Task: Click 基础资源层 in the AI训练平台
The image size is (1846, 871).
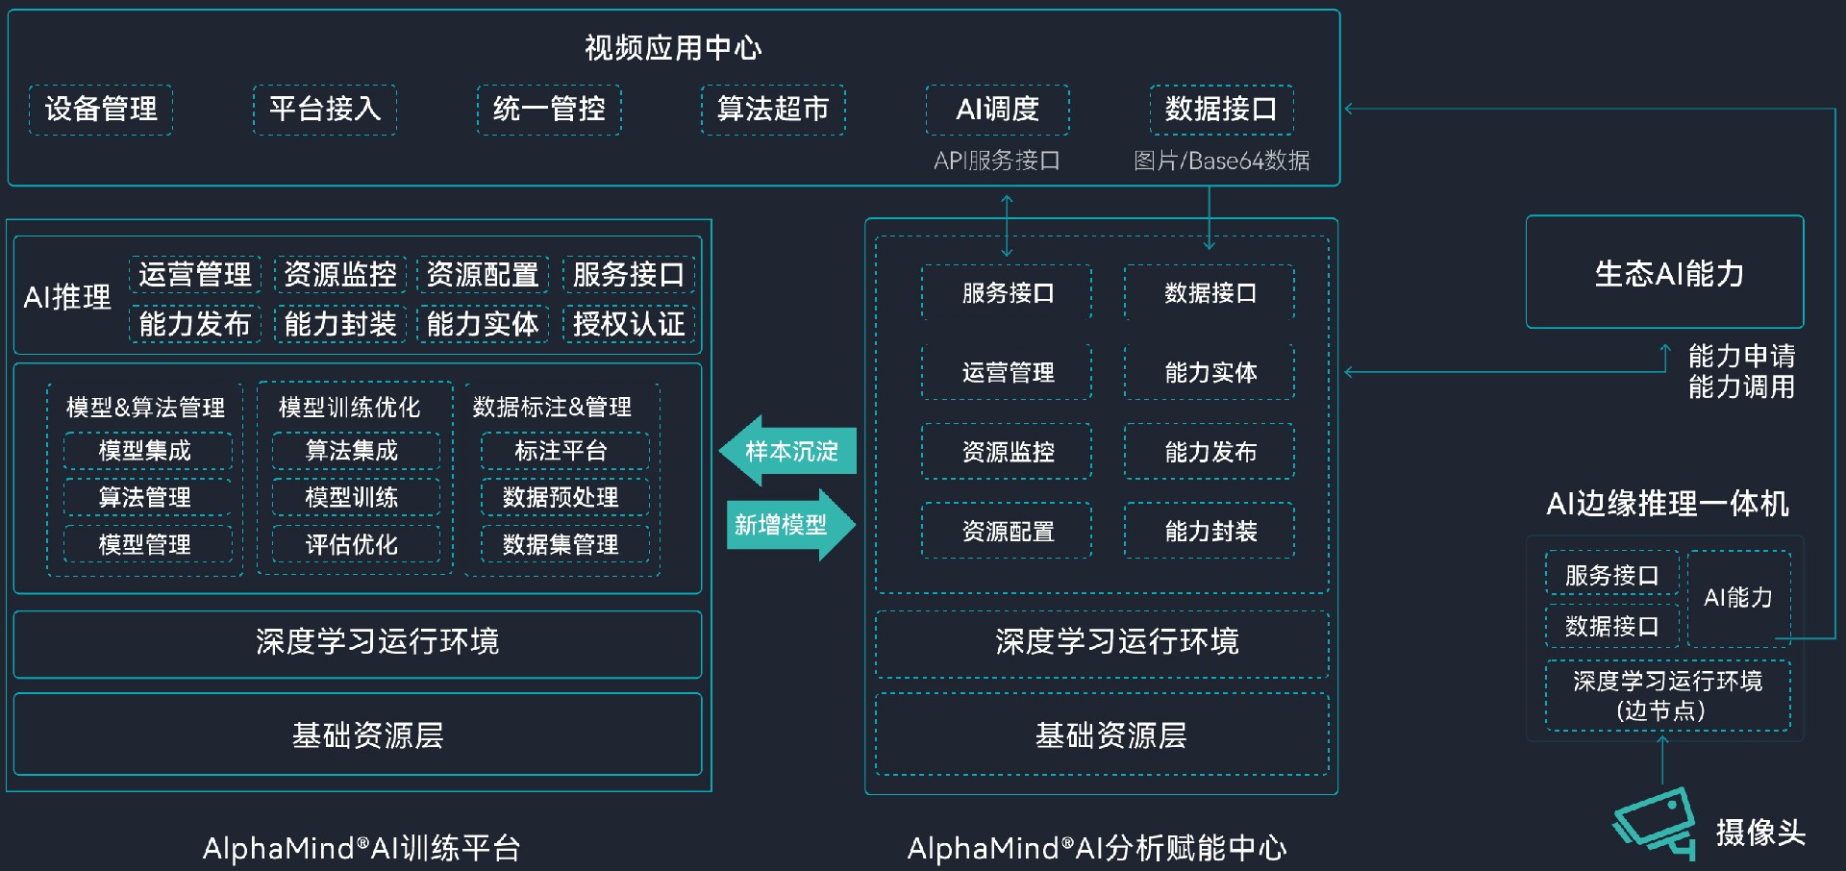Action: 358,734
